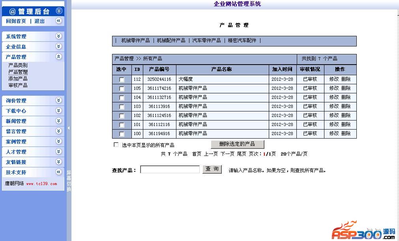The height and width of the screenshot is (241, 399).
Task: Select 产品管理 submenu item
Action: [18, 72]
